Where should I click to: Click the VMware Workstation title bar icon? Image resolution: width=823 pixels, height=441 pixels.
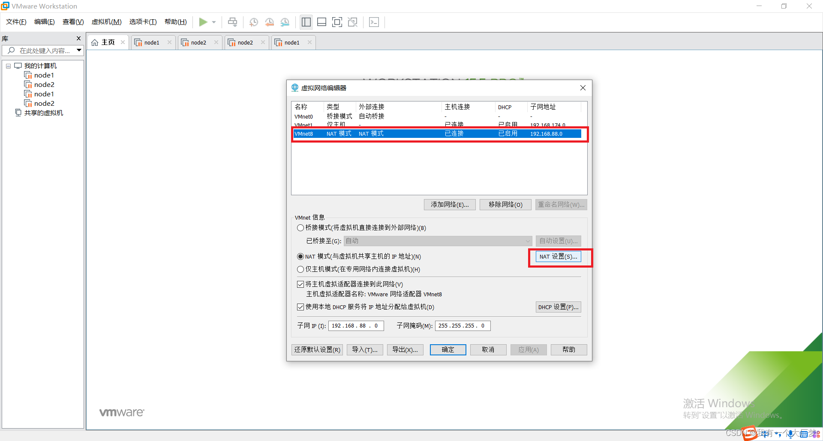(5, 6)
